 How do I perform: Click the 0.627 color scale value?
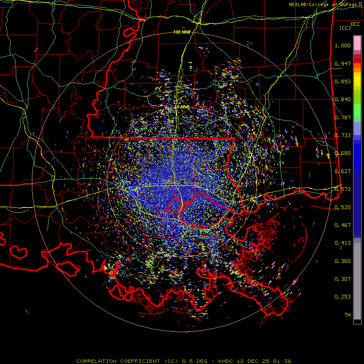click(343, 171)
